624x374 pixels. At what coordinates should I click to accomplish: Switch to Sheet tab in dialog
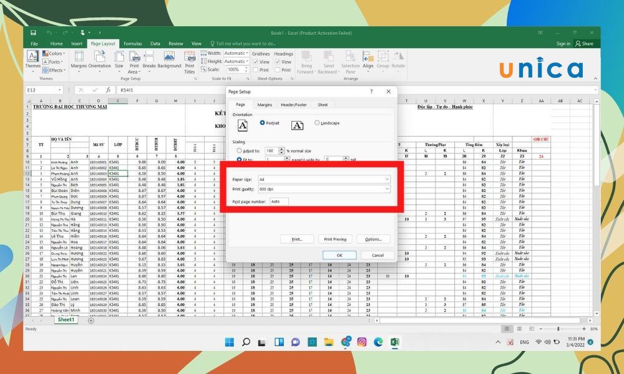coord(323,105)
